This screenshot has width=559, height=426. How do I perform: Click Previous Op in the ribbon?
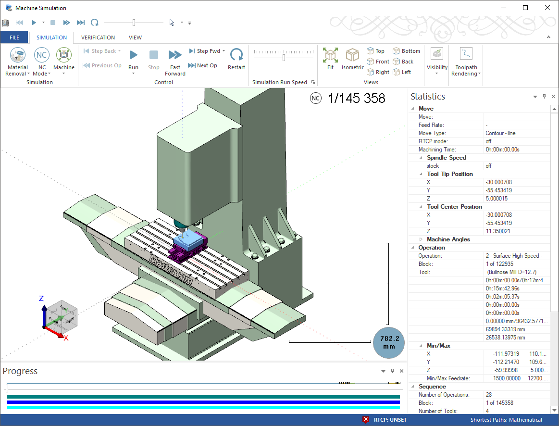tap(102, 65)
